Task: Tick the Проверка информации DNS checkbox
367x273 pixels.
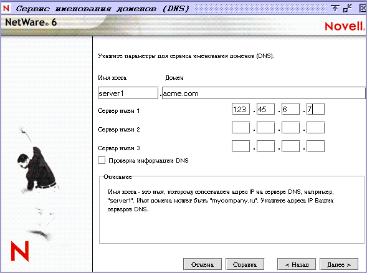Action: coord(102,160)
